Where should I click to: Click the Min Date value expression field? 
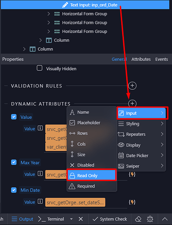pyautogui.click(x=75, y=202)
